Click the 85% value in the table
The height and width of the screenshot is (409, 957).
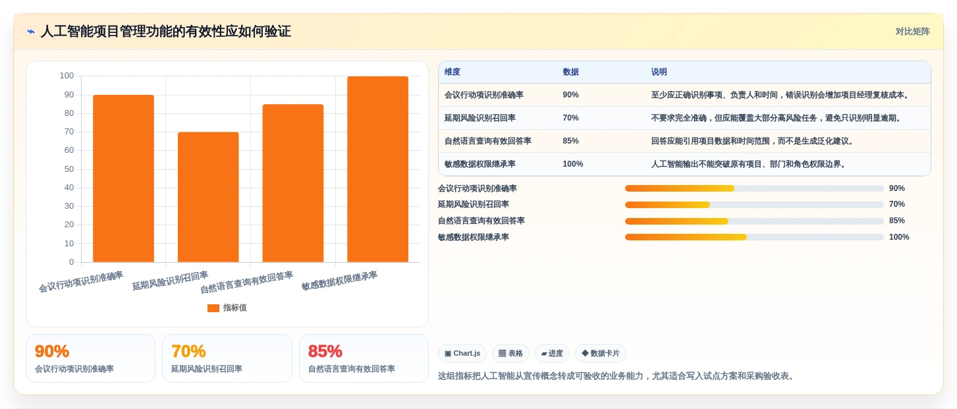[x=570, y=141]
